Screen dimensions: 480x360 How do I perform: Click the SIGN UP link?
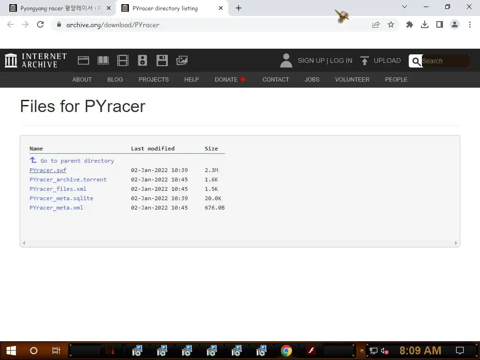[311, 60]
